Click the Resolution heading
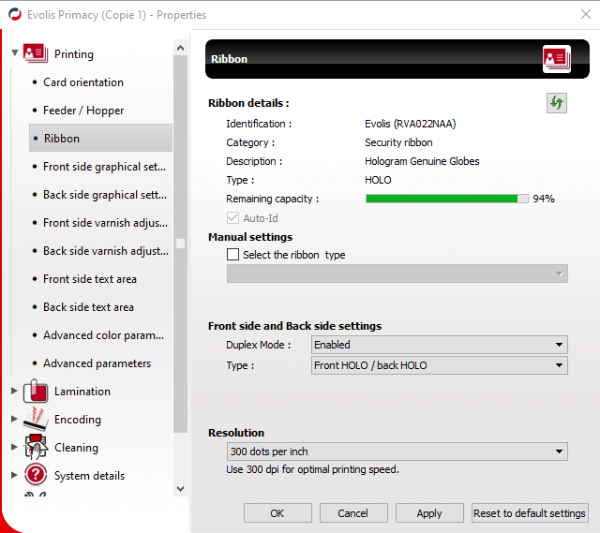Image resolution: width=600 pixels, height=533 pixels. pos(236,433)
